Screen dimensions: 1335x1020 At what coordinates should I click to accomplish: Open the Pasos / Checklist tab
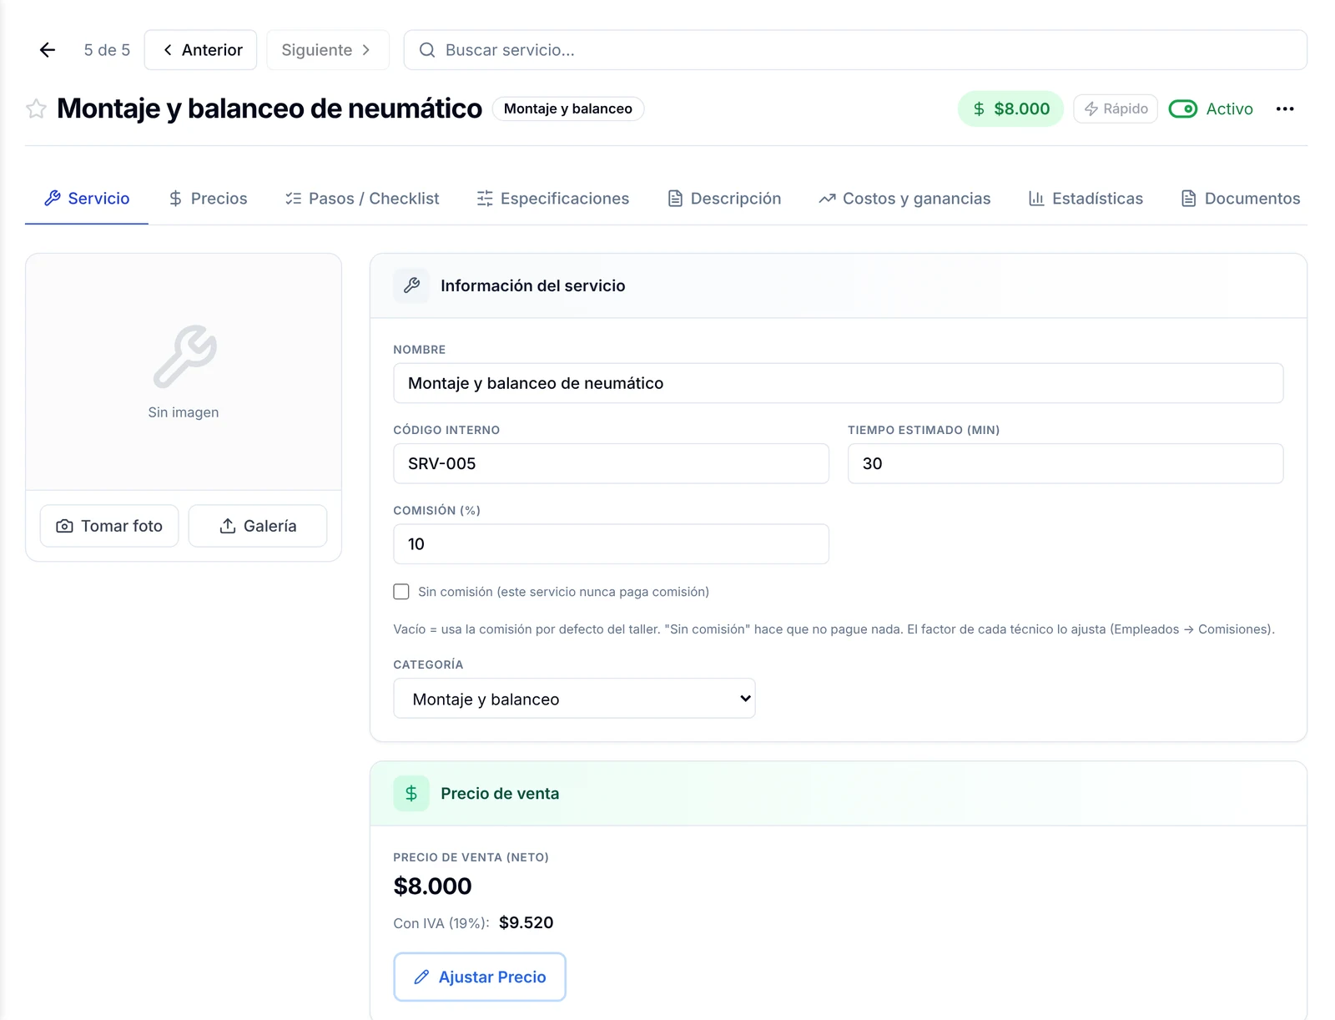(362, 199)
